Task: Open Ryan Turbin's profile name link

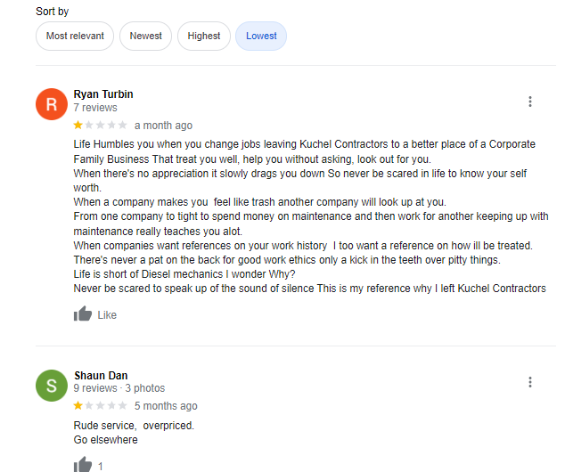Action: [103, 94]
